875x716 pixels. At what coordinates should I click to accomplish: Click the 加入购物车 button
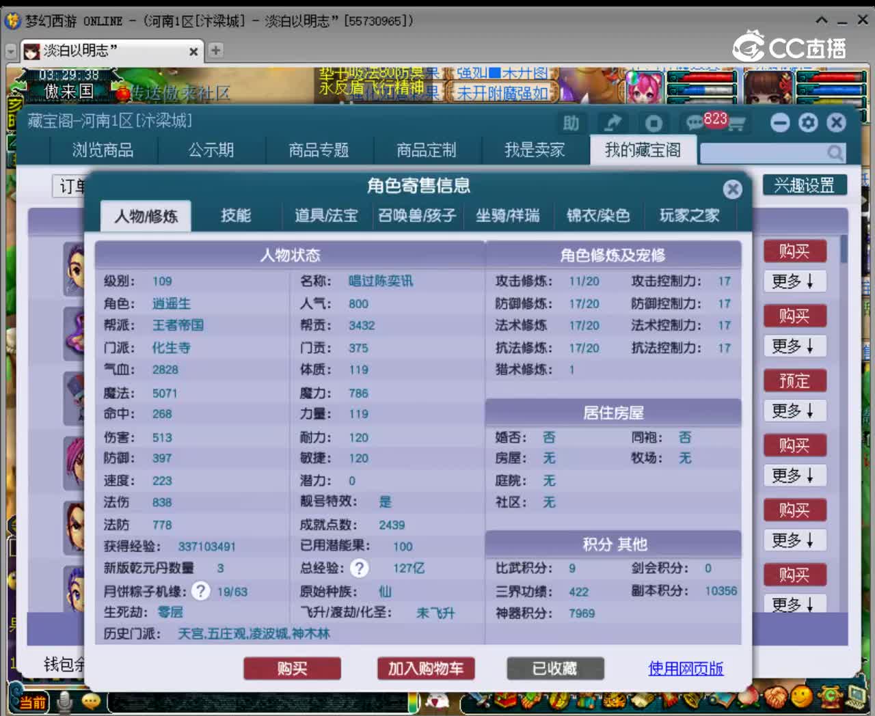(426, 668)
